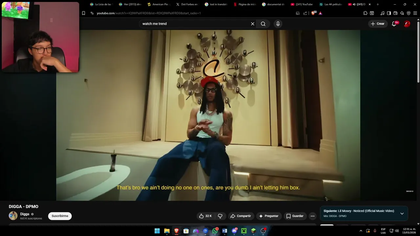Switch to Las 44 películas tab
Viewport: 420px width, 236px height.
(x=330, y=4)
